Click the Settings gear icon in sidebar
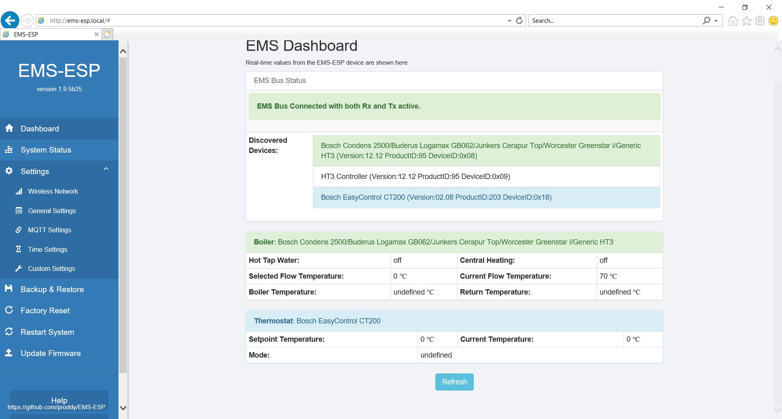This screenshot has height=419, width=782. click(x=9, y=171)
